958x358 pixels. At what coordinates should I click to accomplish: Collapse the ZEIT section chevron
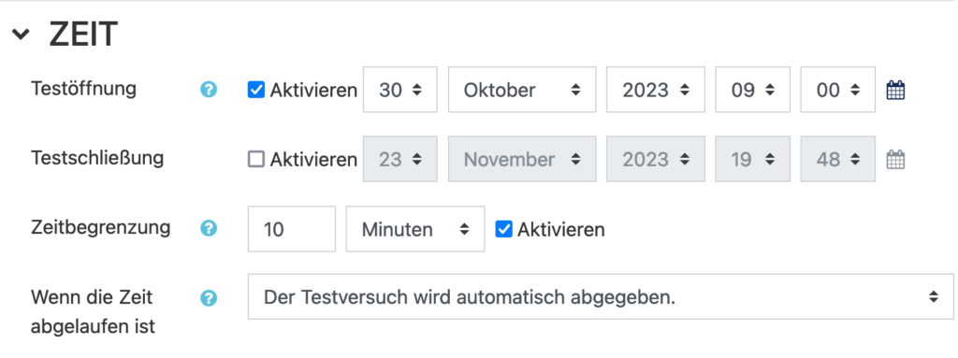pos(21,35)
